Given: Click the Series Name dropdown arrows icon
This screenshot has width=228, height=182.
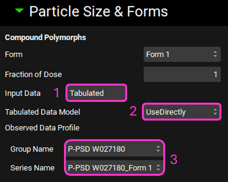Looking at the screenshot, I should tap(158, 168).
